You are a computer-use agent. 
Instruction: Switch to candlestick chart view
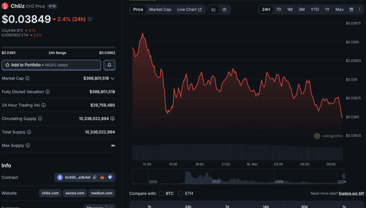224,9
